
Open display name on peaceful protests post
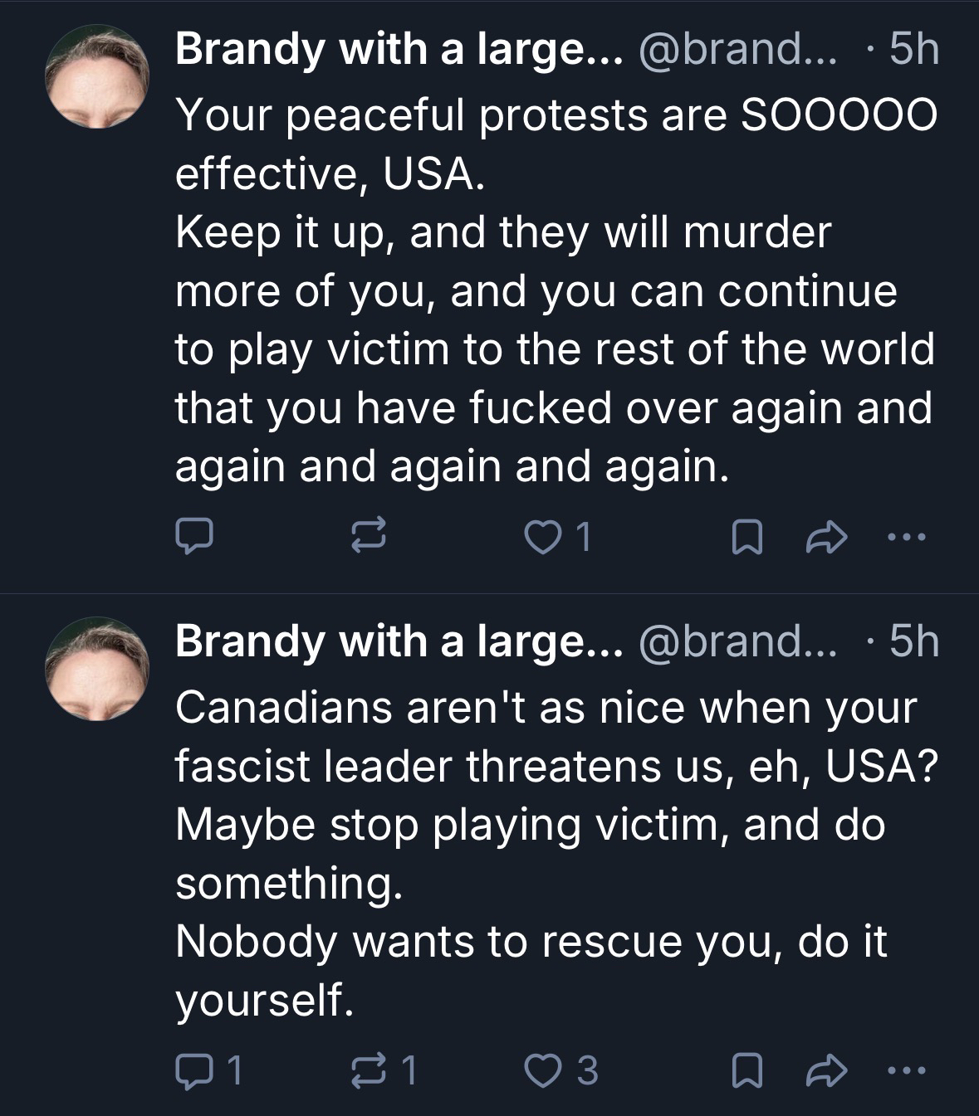click(x=399, y=51)
